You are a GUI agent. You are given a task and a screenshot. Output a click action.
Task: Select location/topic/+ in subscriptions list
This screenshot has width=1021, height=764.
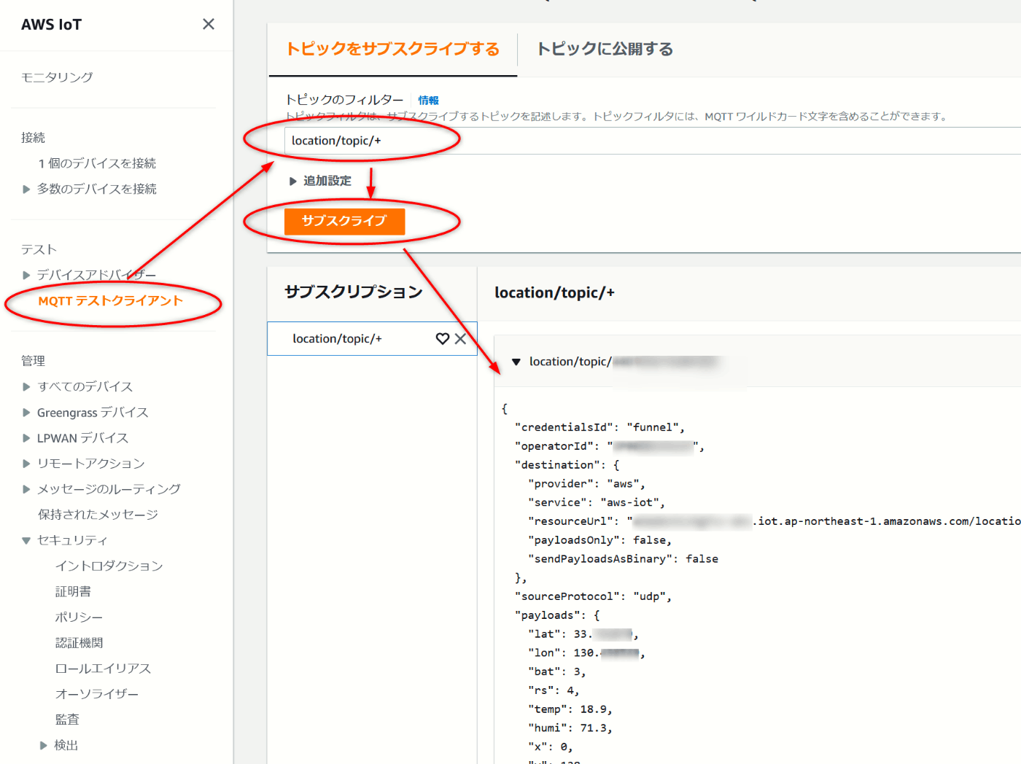click(337, 339)
